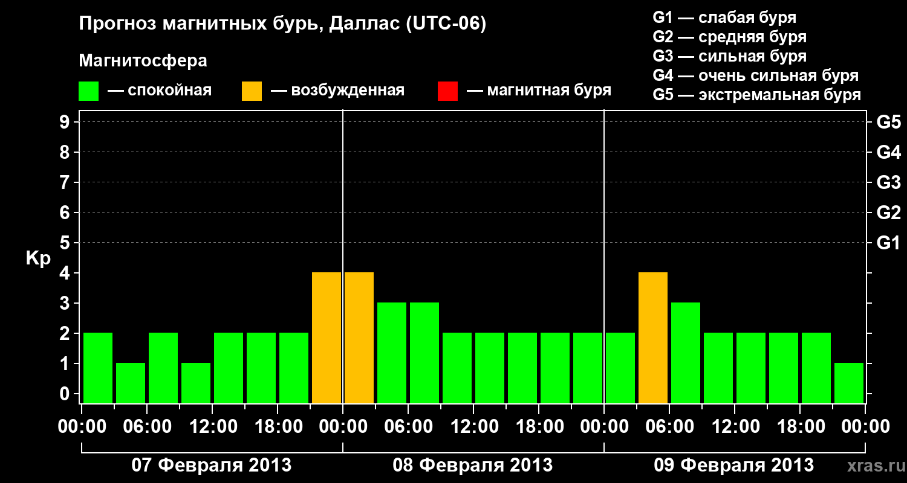Image resolution: width=907 pixels, height=483 pixels.
Task: Click the Kp 3 bar at 06:00 on 08 Февраля
Action: click(x=424, y=353)
